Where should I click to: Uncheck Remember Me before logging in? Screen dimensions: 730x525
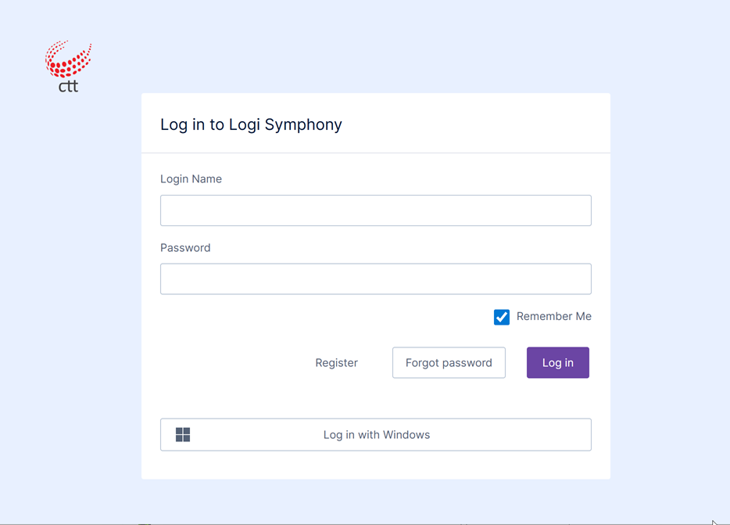pos(501,317)
